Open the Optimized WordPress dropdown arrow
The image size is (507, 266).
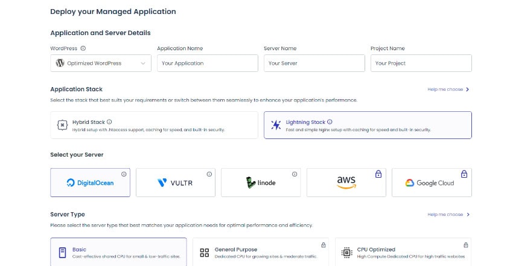coord(143,63)
